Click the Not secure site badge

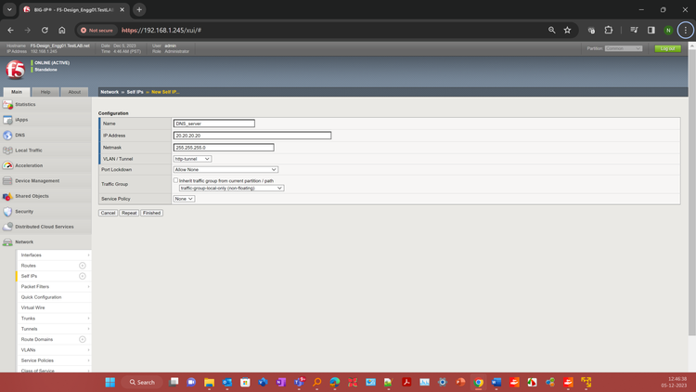(x=97, y=31)
